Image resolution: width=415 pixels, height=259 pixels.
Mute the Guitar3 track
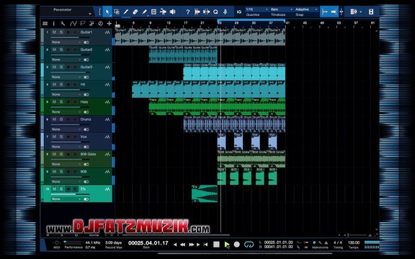(54, 67)
